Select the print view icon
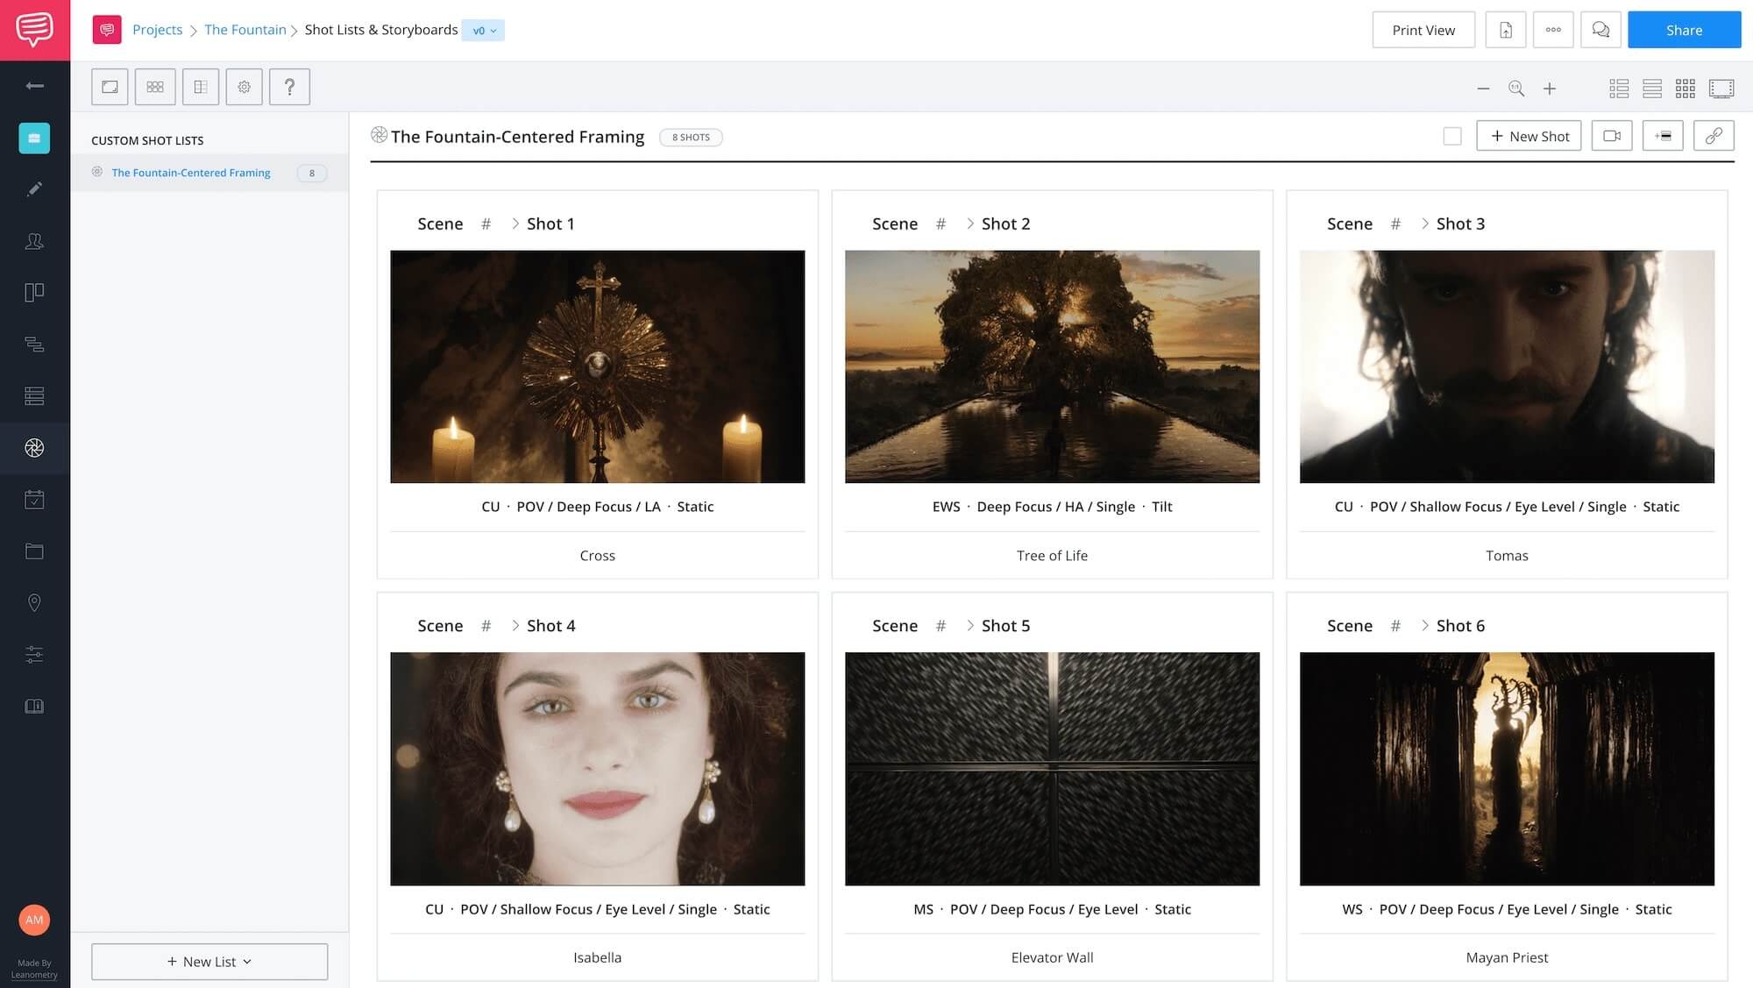This screenshot has height=988, width=1753. pyautogui.click(x=1423, y=30)
